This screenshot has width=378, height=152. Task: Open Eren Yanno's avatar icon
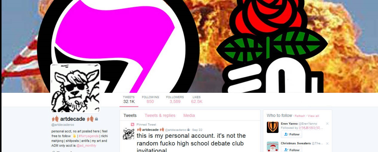tap(273, 127)
